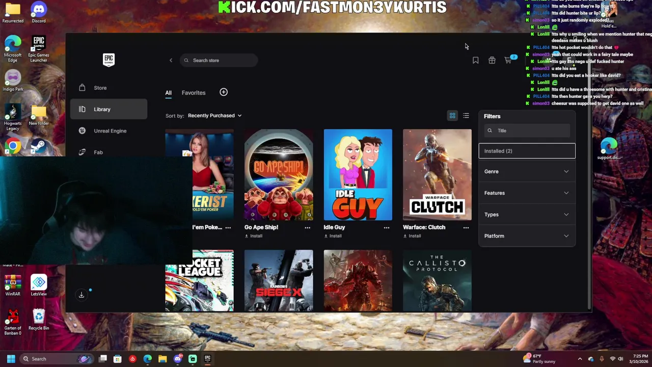Open Hogwarts Legacy desktop shortcut
This screenshot has height=367, width=652.
tap(13, 117)
